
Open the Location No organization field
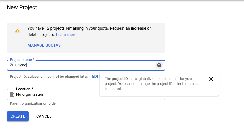point(86,94)
